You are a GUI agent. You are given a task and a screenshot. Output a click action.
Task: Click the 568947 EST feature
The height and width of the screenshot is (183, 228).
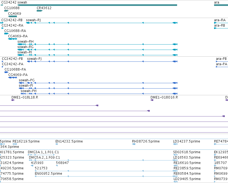(57, 166)
